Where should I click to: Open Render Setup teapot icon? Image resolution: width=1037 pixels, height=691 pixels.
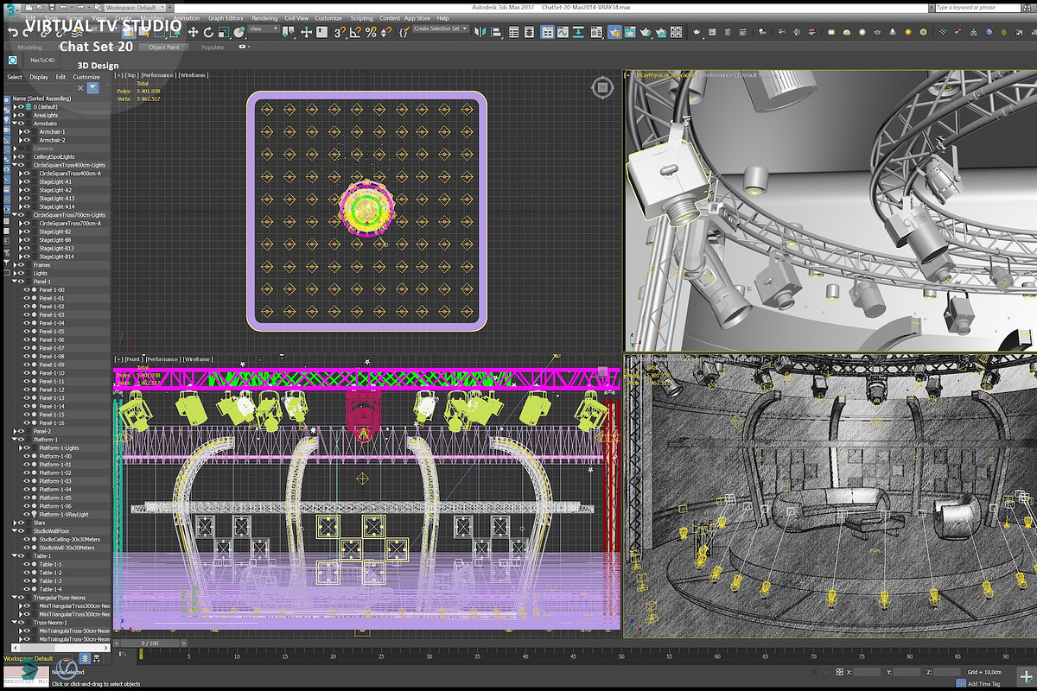pos(614,32)
